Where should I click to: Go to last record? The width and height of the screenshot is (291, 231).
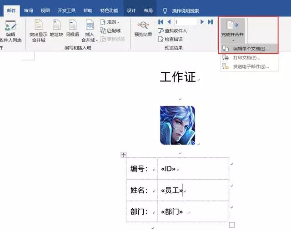pos(211,22)
